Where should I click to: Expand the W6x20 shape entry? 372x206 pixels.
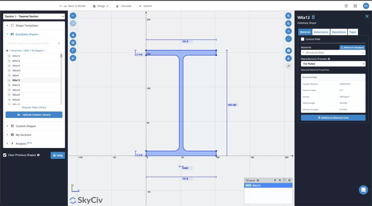coord(9,95)
